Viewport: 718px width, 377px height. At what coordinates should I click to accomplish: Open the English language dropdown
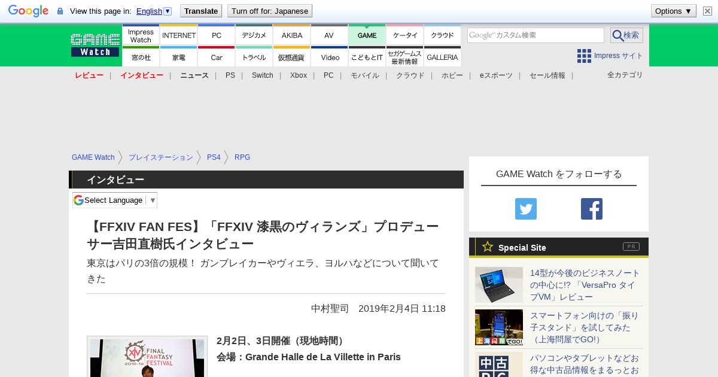pyautogui.click(x=154, y=11)
